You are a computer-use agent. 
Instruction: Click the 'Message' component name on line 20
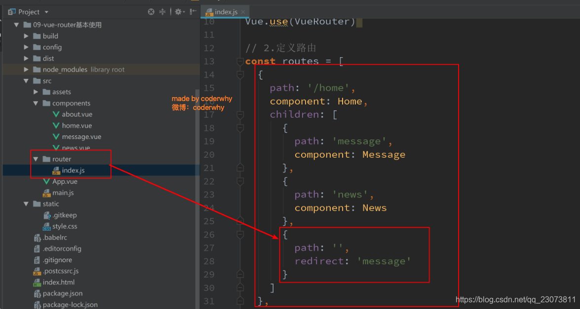[384, 154]
